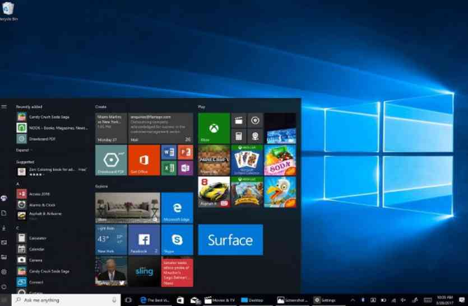Open the small Calculator tile in Play group
The width and height of the screenshot is (468, 306).
click(x=238, y=136)
